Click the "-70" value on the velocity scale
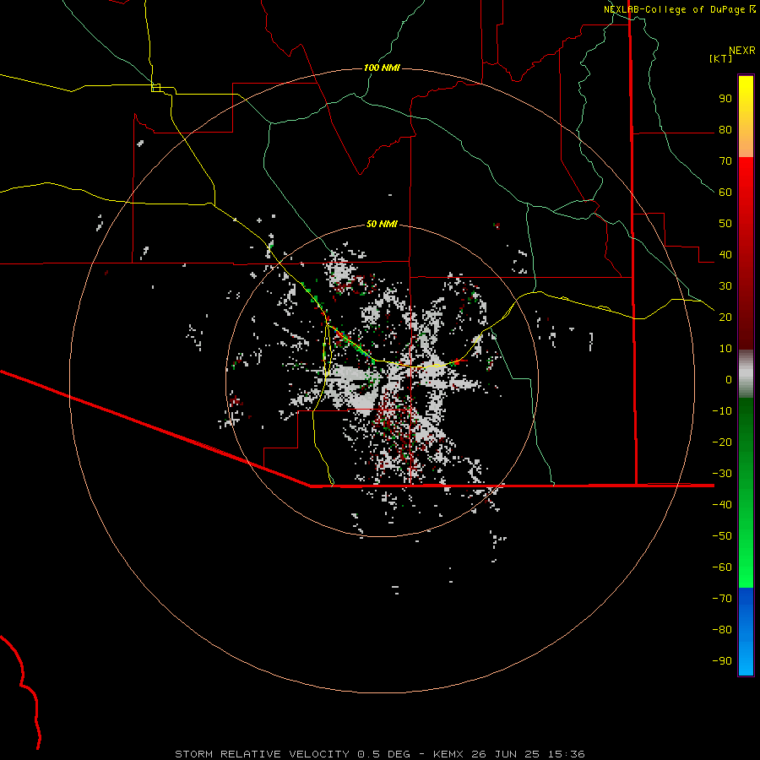 (722, 599)
